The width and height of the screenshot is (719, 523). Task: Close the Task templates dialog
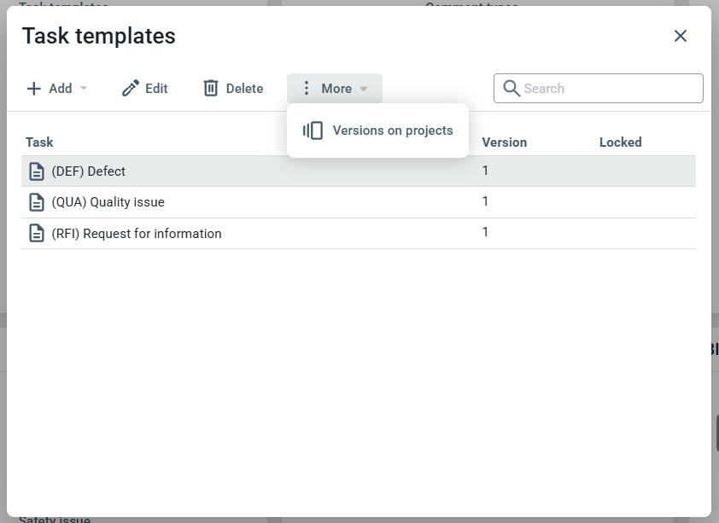pyautogui.click(x=681, y=36)
